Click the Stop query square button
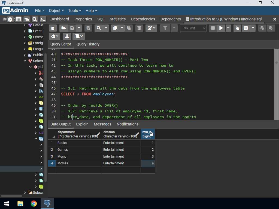Screen dimensions: 279x209 [x=213, y=28]
